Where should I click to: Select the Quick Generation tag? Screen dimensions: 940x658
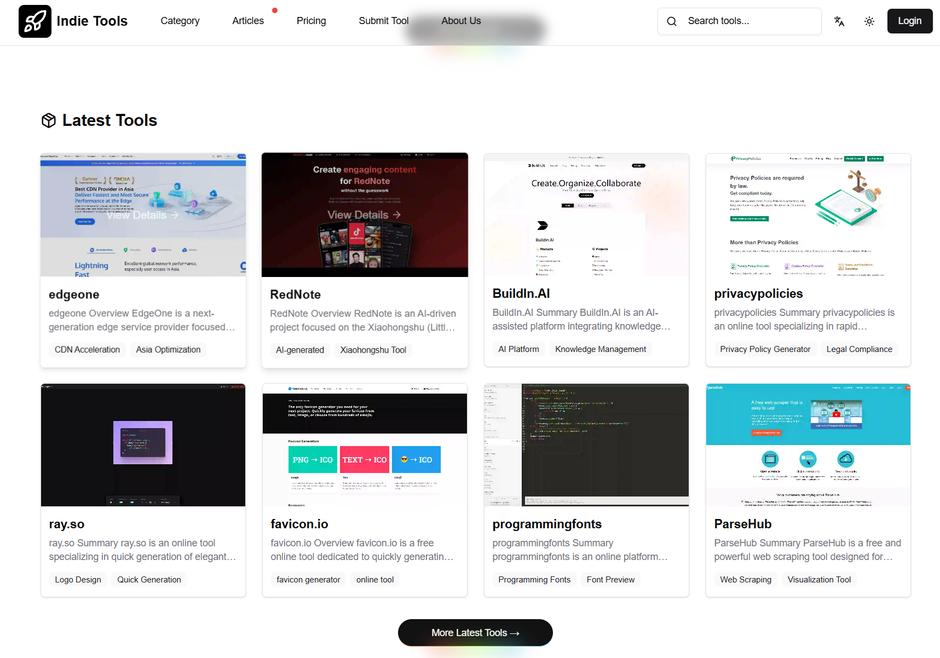pos(149,580)
